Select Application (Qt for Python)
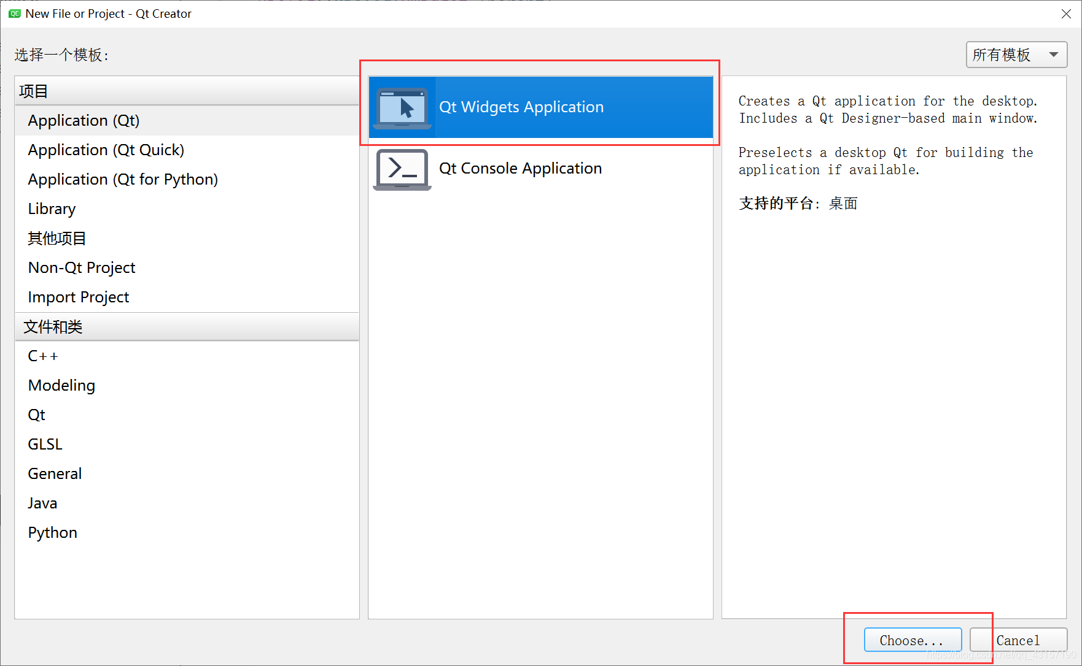Image resolution: width=1082 pixels, height=666 pixels. pos(122,179)
